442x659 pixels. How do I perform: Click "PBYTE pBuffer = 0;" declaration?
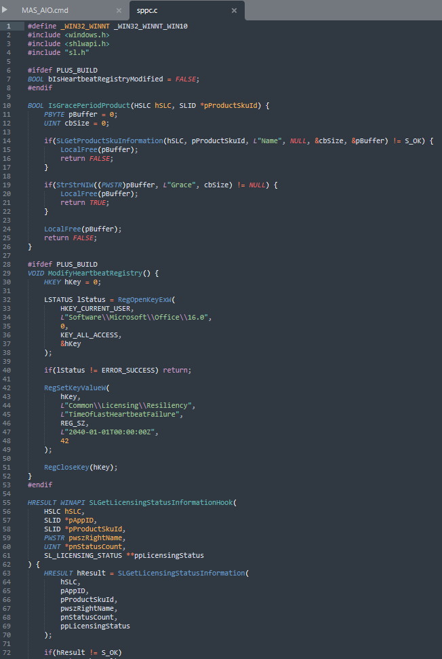click(x=81, y=114)
